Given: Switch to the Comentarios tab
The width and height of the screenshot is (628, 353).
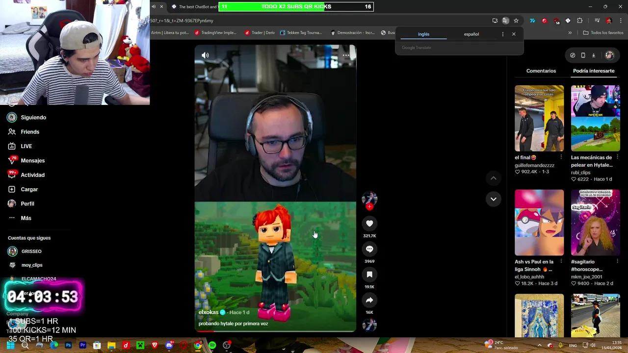Looking at the screenshot, I should 541,71.
